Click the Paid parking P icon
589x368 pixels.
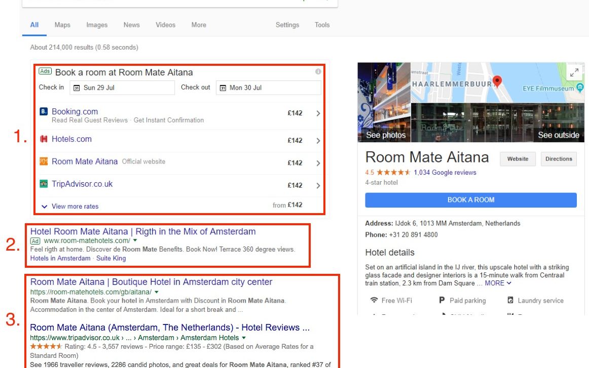tap(442, 300)
